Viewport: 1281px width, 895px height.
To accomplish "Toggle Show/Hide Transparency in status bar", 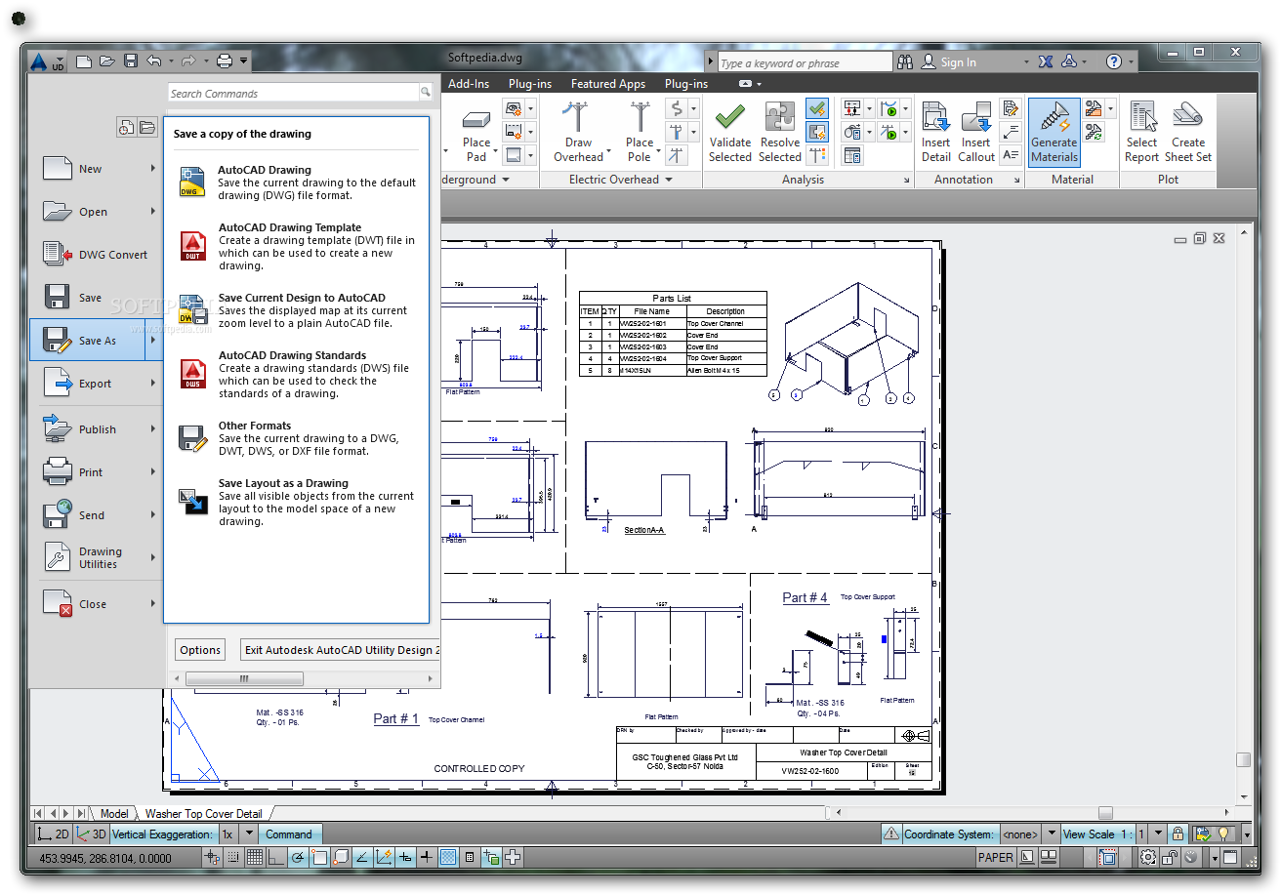I will (448, 858).
